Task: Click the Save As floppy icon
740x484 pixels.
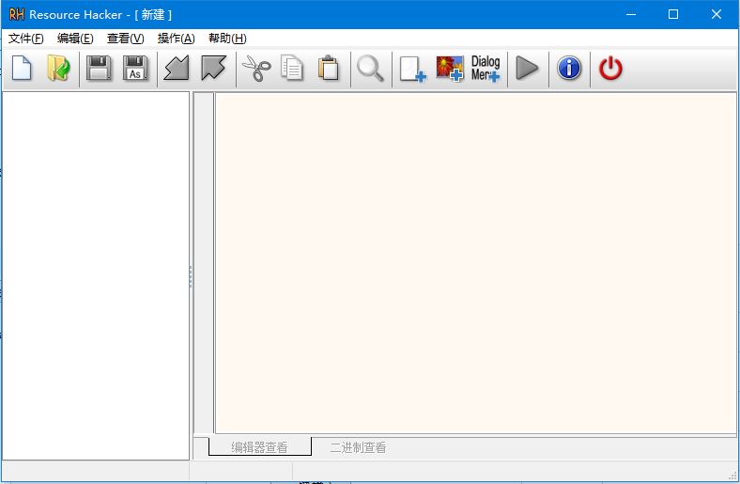Action: click(x=135, y=69)
